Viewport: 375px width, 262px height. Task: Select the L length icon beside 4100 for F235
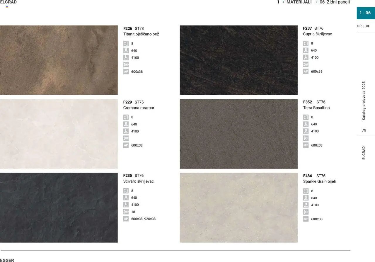point(126,205)
